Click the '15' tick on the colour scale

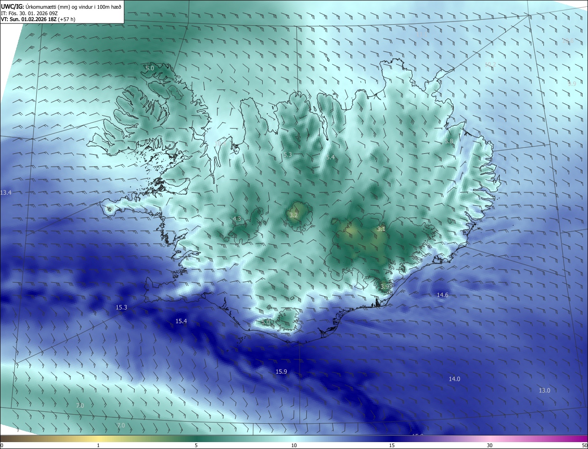coord(392,445)
